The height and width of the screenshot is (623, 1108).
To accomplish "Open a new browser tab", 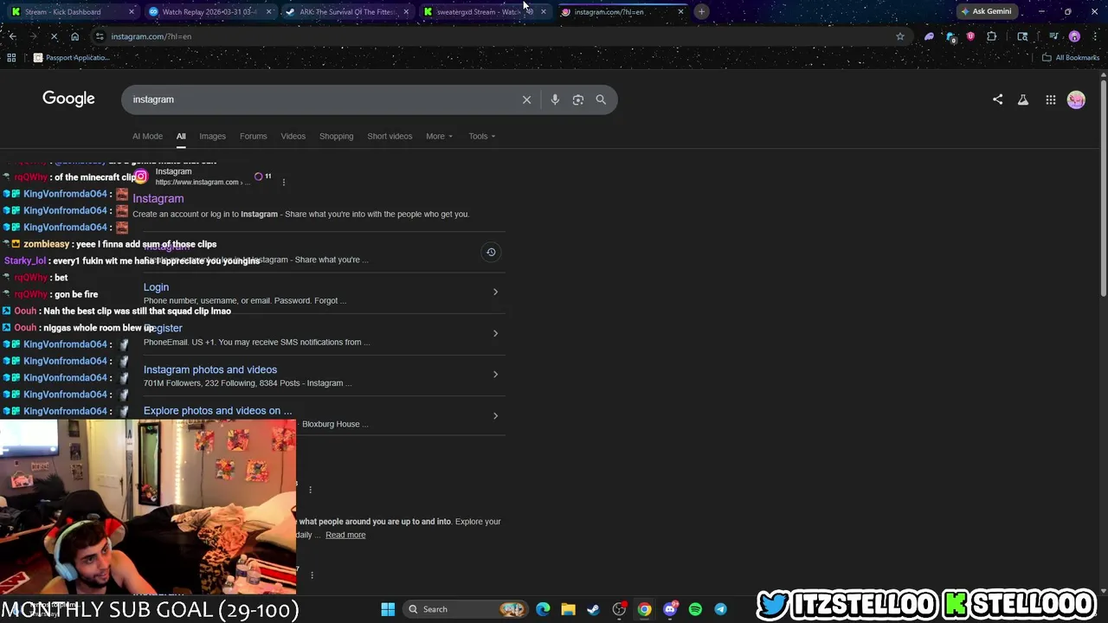I will (x=701, y=12).
